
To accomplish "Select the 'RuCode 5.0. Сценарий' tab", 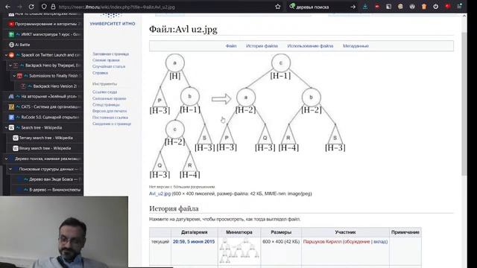I will click(45, 118).
